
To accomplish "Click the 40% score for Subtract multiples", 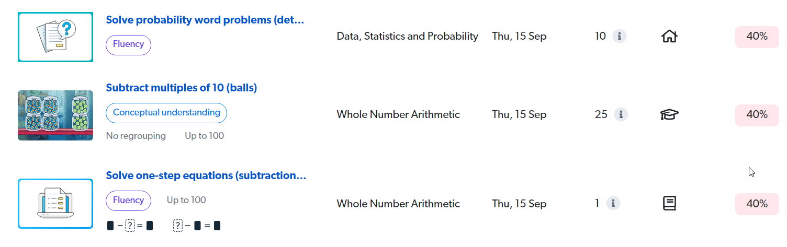I will (x=757, y=114).
